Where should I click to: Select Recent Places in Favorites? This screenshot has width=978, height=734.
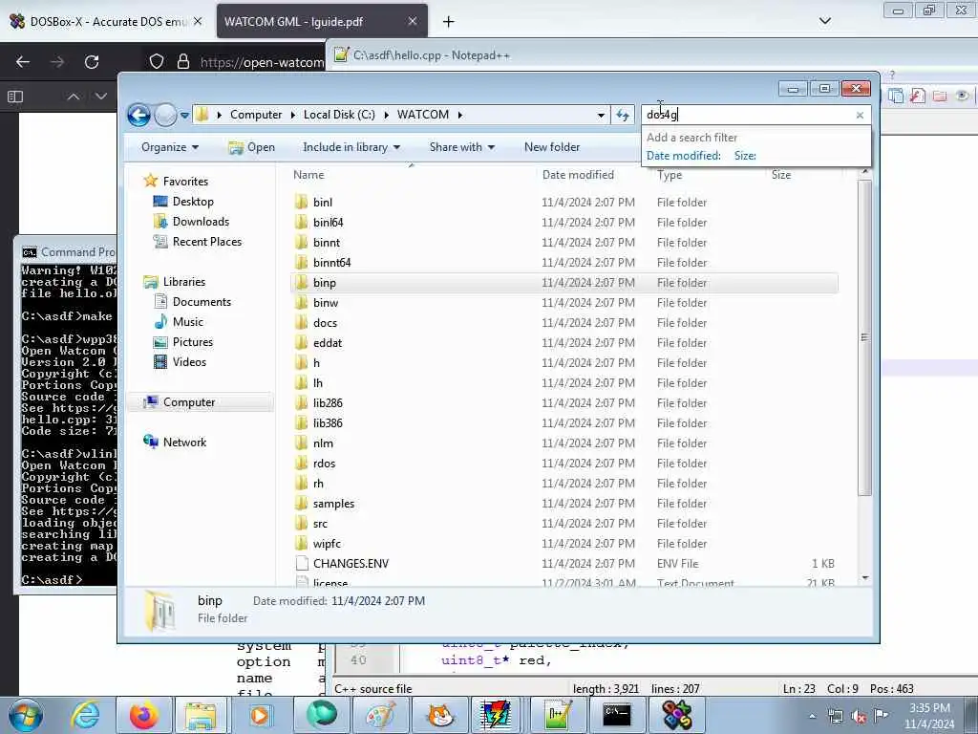click(207, 242)
